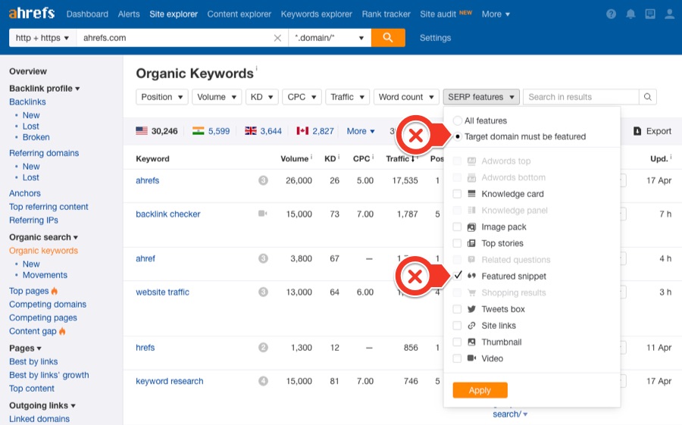Click the Search in results field
The height and width of the screenshot is (425, 682).
tap(581, 96)
